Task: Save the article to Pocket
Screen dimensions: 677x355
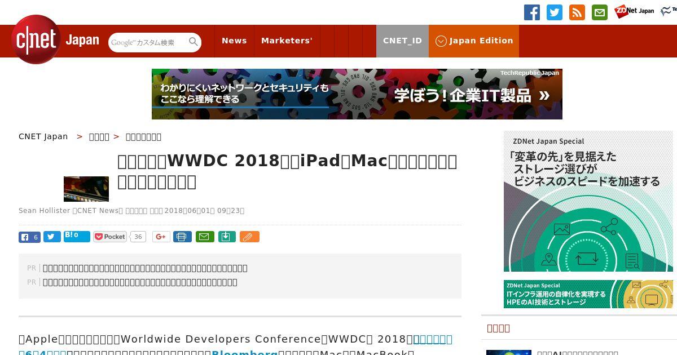Action: click(110, 237)
